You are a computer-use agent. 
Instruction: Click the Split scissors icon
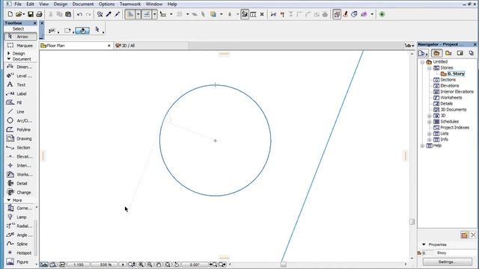[273, 14]
